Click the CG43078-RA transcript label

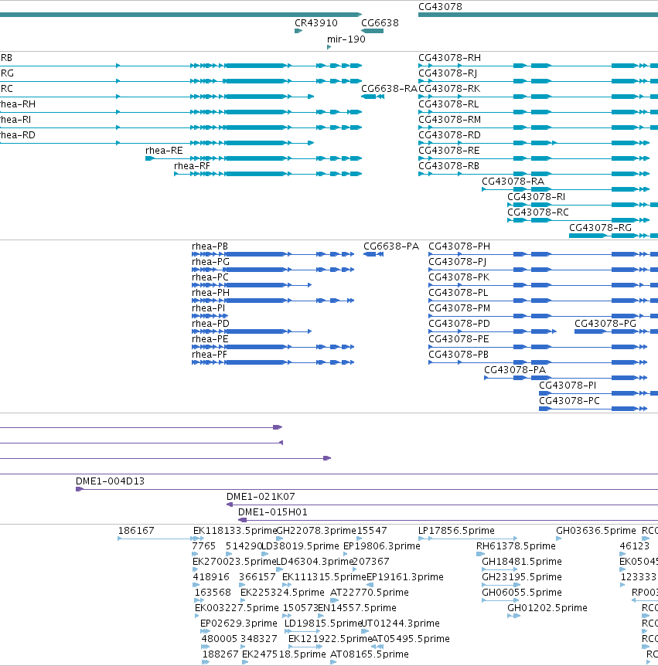pyautogui.click(x=513, y=182)
